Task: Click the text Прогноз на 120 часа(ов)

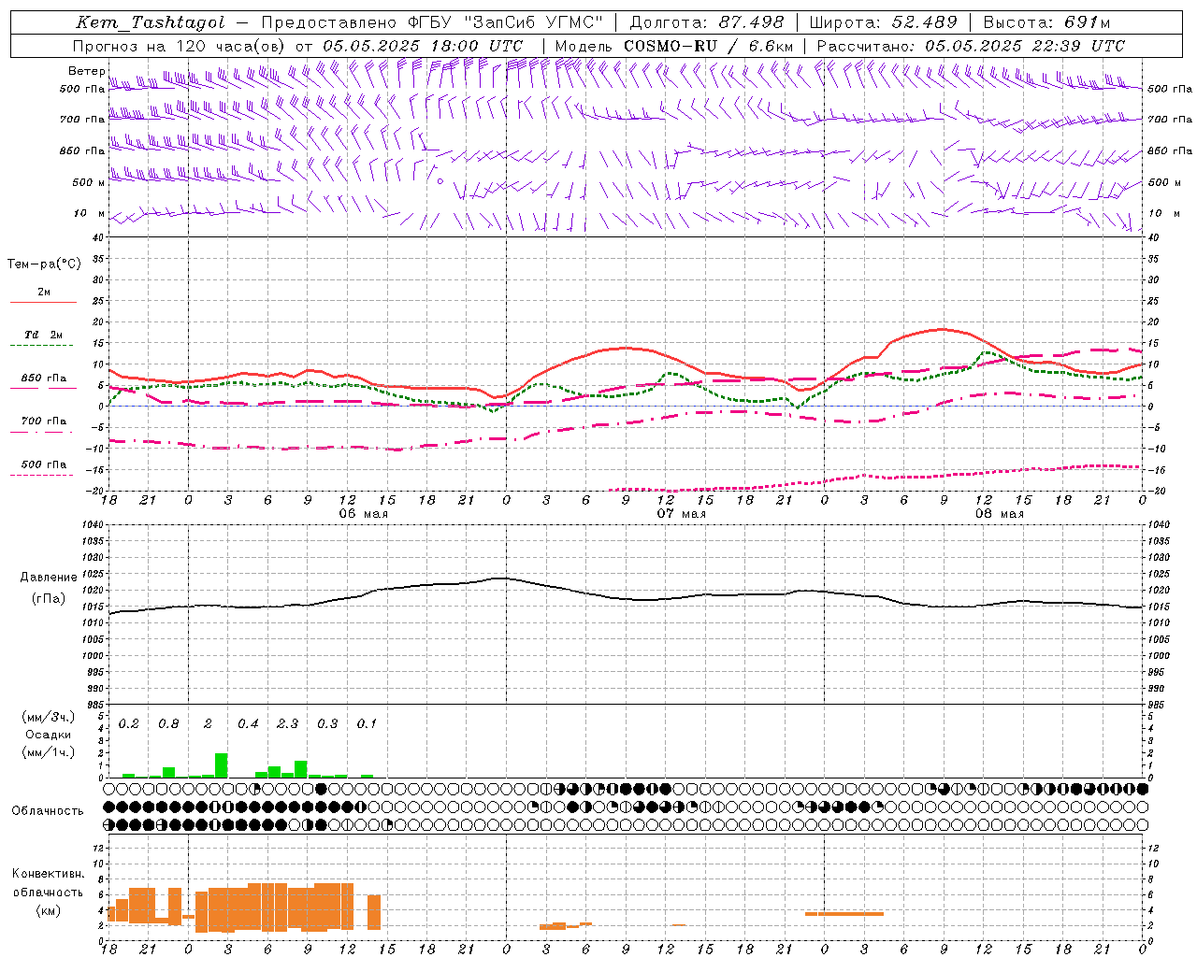Action: [180, 46]
